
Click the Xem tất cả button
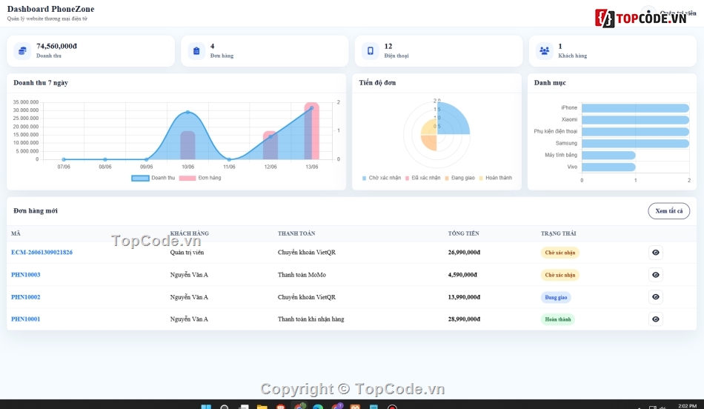(668, 211)
